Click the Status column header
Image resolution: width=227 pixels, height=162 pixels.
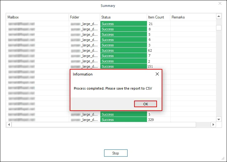(x=123, y=17)
